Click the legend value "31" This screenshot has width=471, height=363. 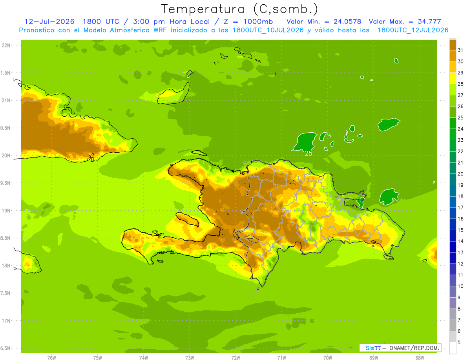coord(460,50)
